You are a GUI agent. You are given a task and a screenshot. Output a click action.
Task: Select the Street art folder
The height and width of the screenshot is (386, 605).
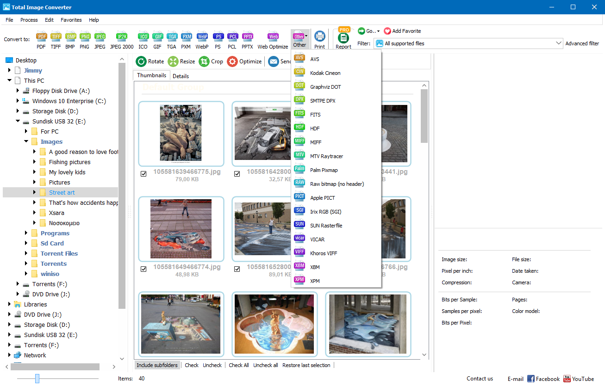62,192
